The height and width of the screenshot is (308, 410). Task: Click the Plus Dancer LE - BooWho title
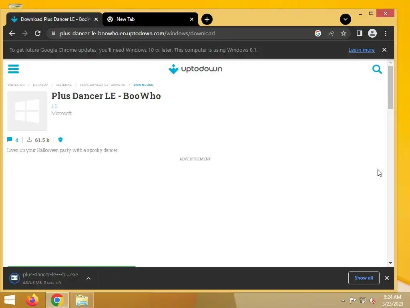(106, 96)
